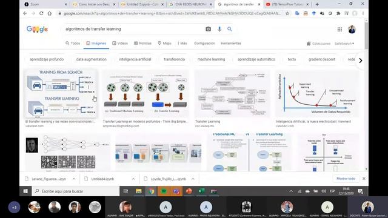Start voice search with the microphone icon
Screen dimensions: 388x218
tap(219, 29)
